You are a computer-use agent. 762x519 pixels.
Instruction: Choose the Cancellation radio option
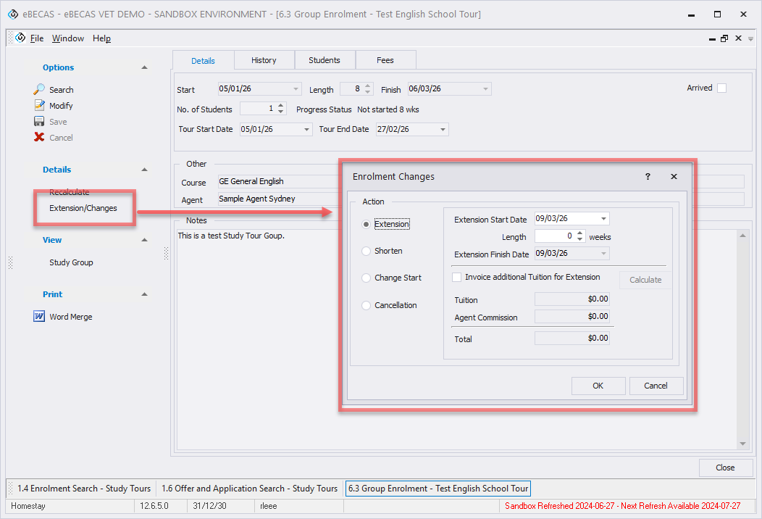(367, 305)
